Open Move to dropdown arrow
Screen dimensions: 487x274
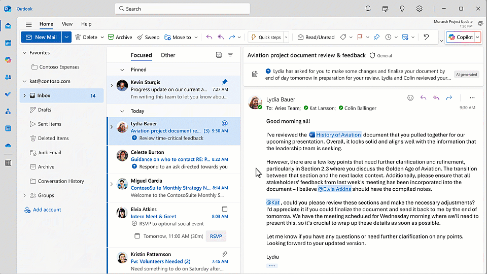[x=196, y=37]
